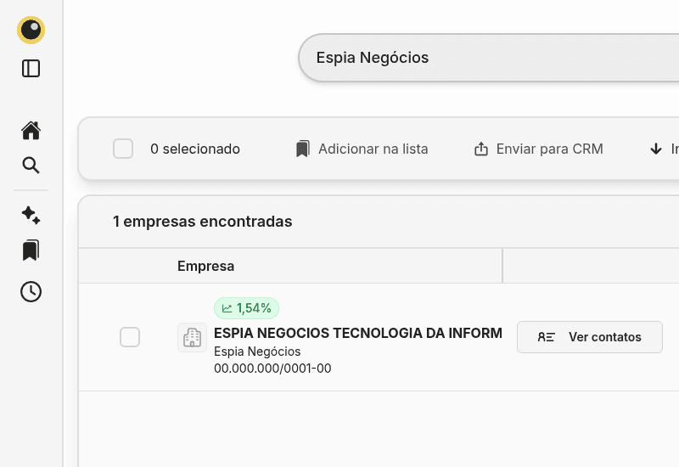Viewport: 679px width, 467px height.
Task: Toggle the select-all checkbox
Action: coord(123,149)
